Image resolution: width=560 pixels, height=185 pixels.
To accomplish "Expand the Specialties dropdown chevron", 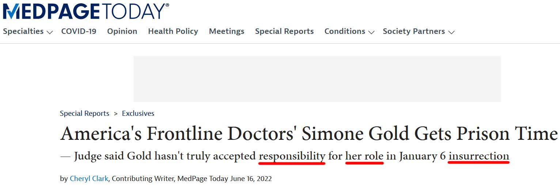I will (50, 32).
